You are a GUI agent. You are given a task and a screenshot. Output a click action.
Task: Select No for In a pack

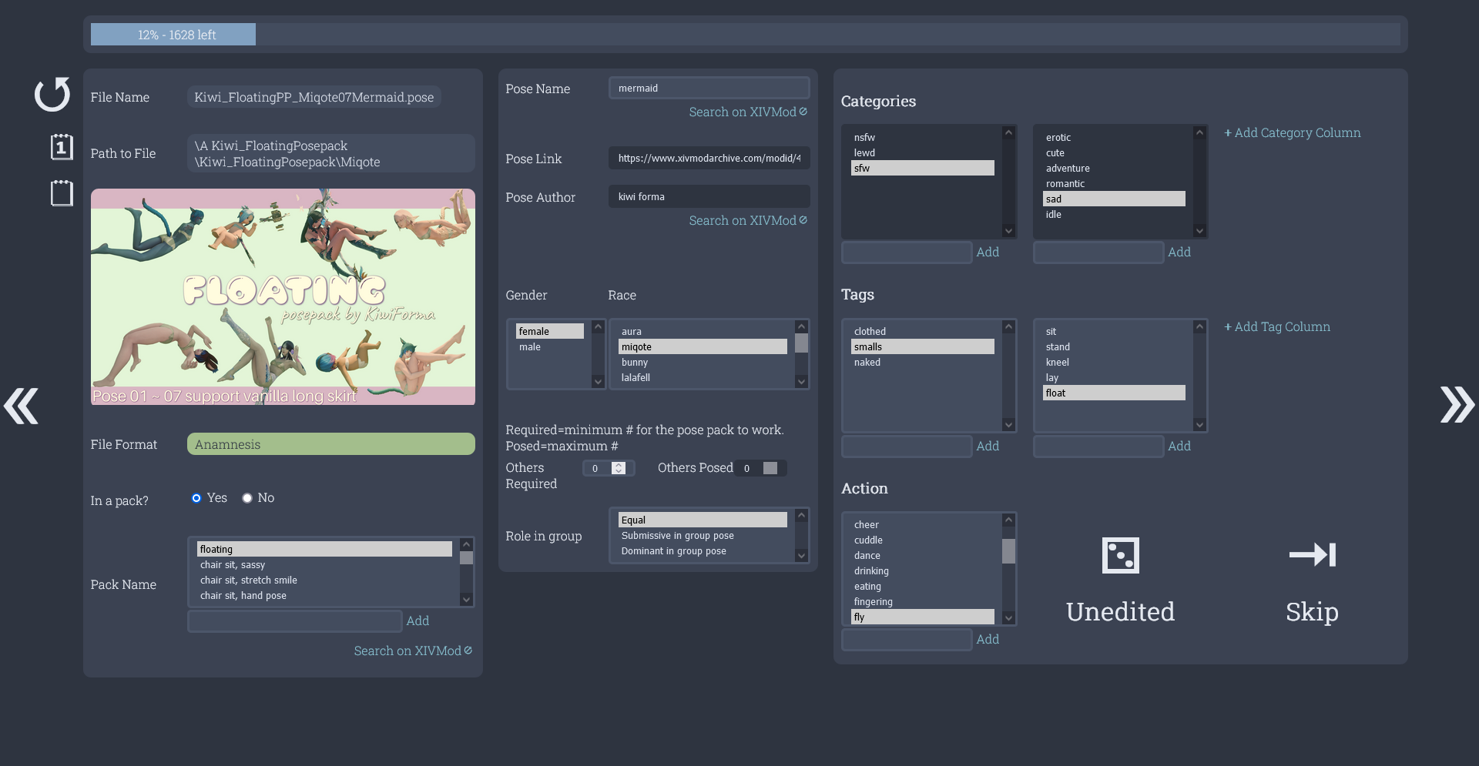click(x=247, y=498)
